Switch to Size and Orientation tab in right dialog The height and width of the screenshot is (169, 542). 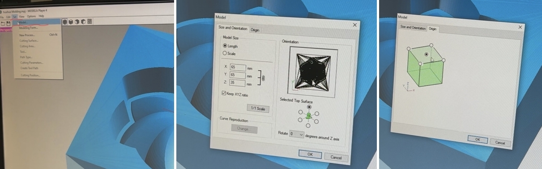pyautogui.click(x=413, y=27)
